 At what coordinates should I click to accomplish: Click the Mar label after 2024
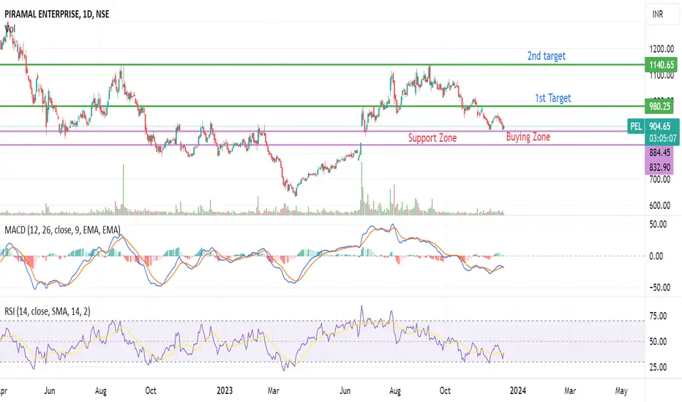tap(570, 391)
